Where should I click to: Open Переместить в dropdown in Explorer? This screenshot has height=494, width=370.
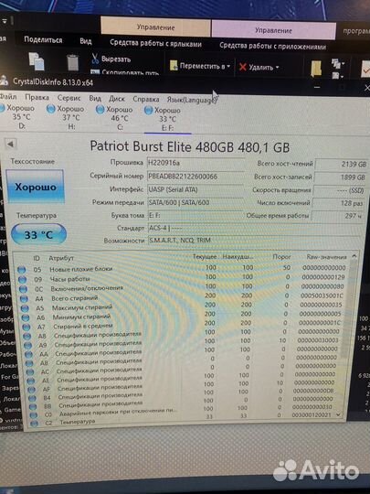[x=200, y=66]
